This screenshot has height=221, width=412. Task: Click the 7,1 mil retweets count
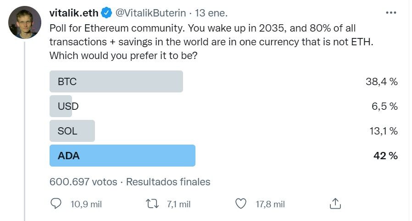[x=178, y=204]
